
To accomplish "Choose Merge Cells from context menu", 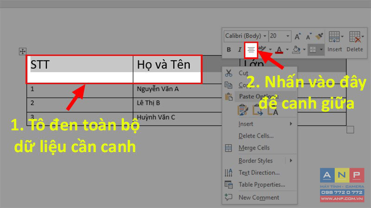I will 260,148.
